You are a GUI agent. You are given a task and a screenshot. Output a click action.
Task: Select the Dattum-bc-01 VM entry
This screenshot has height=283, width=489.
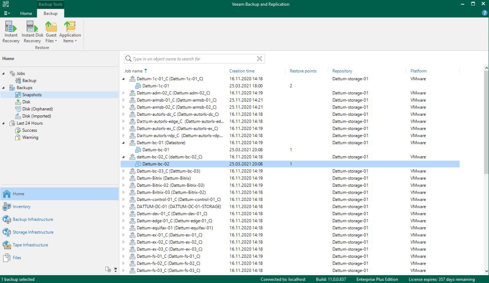pos(156,150)
